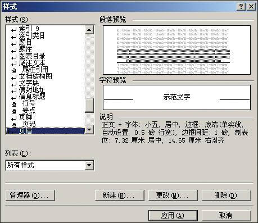Select 信息标题 style in the list
Image resolution: width=258 pixels, height=223 pixels.
(x=32, y=97)
